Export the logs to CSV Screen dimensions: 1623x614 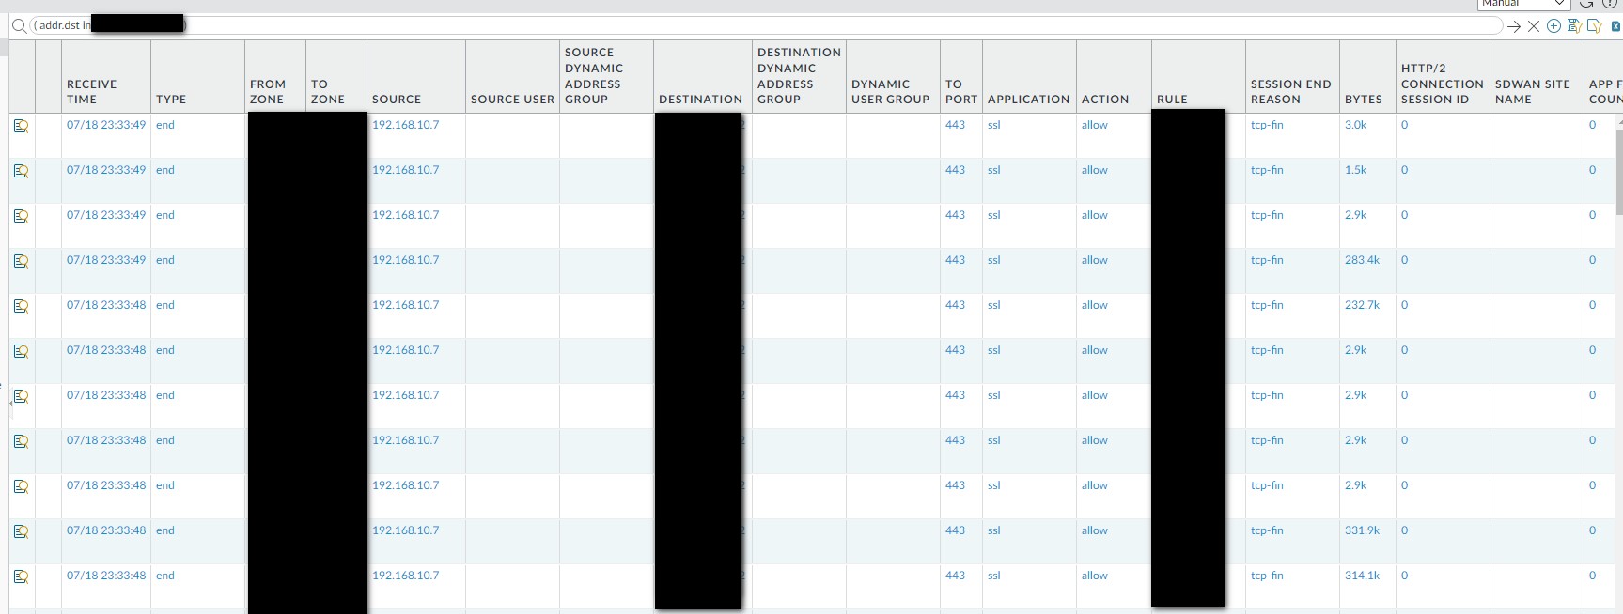click(x=1615, y=26)
